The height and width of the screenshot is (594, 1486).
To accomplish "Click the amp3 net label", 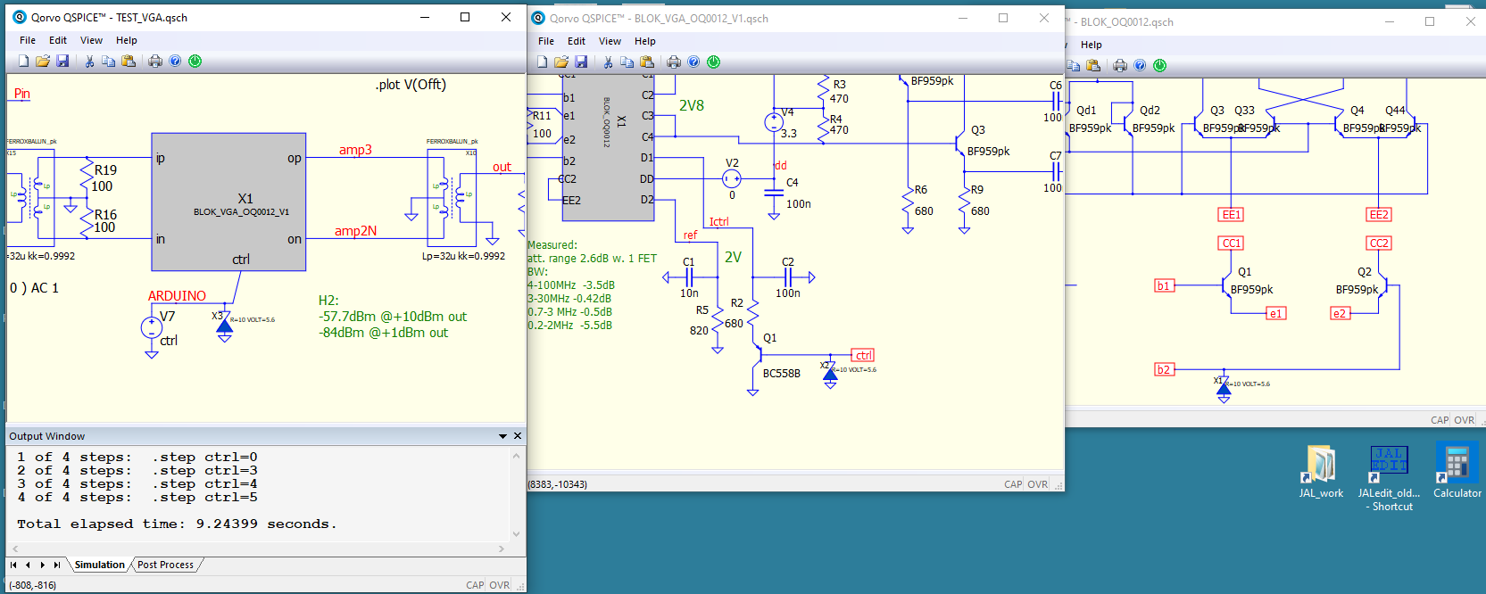I will pos(355,150).
